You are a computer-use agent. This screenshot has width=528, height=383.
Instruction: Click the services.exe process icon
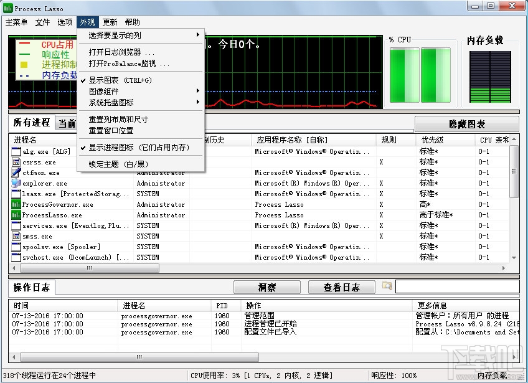coord(15,225)
